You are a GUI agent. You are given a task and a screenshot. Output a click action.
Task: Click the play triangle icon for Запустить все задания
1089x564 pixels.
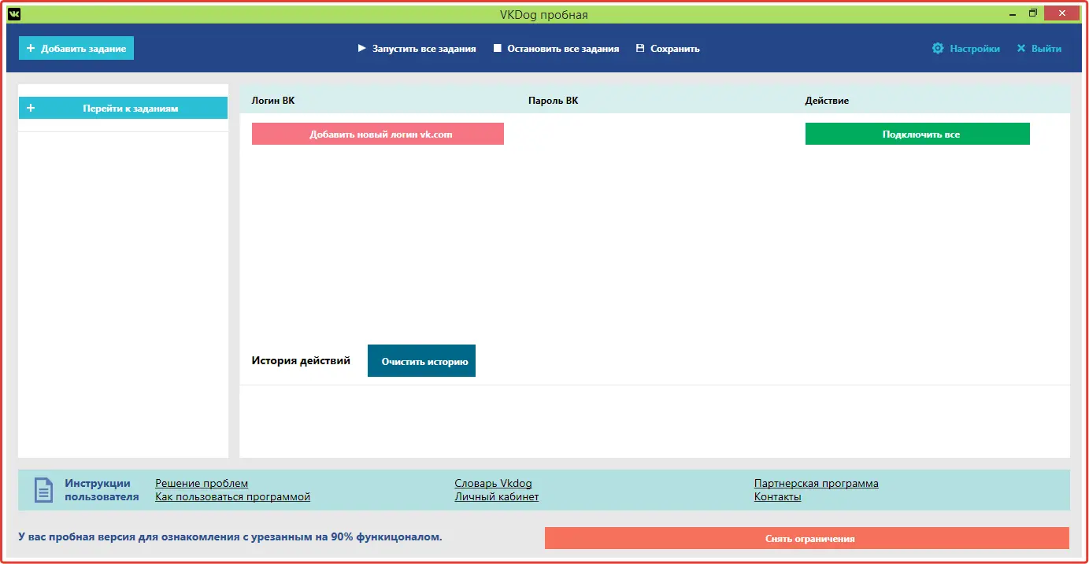[362, 49]
